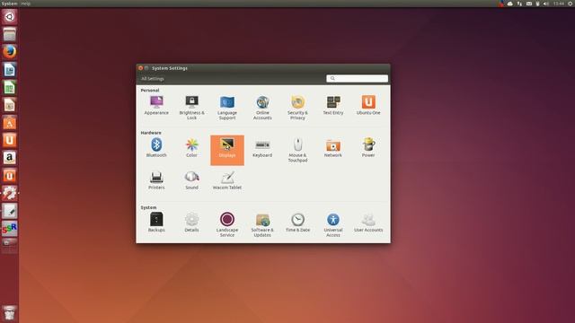Open Landscape Service settings

point(227,224)
